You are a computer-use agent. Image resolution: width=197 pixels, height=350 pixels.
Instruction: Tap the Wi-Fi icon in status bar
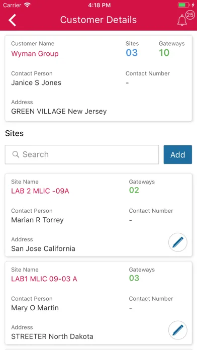pyautogui.click(x=28, y=5)
